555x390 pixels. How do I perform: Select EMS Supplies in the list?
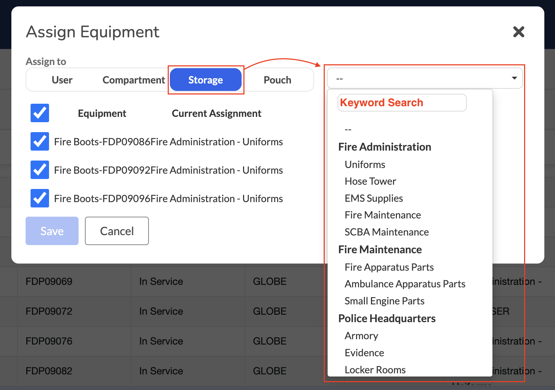374,198
